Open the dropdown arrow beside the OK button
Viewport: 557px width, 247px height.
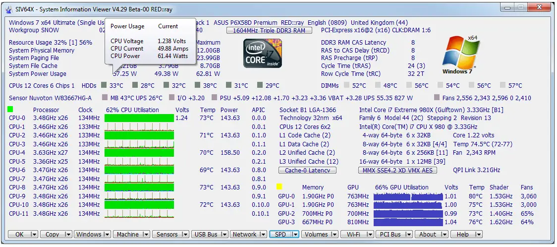click(34, 234)
